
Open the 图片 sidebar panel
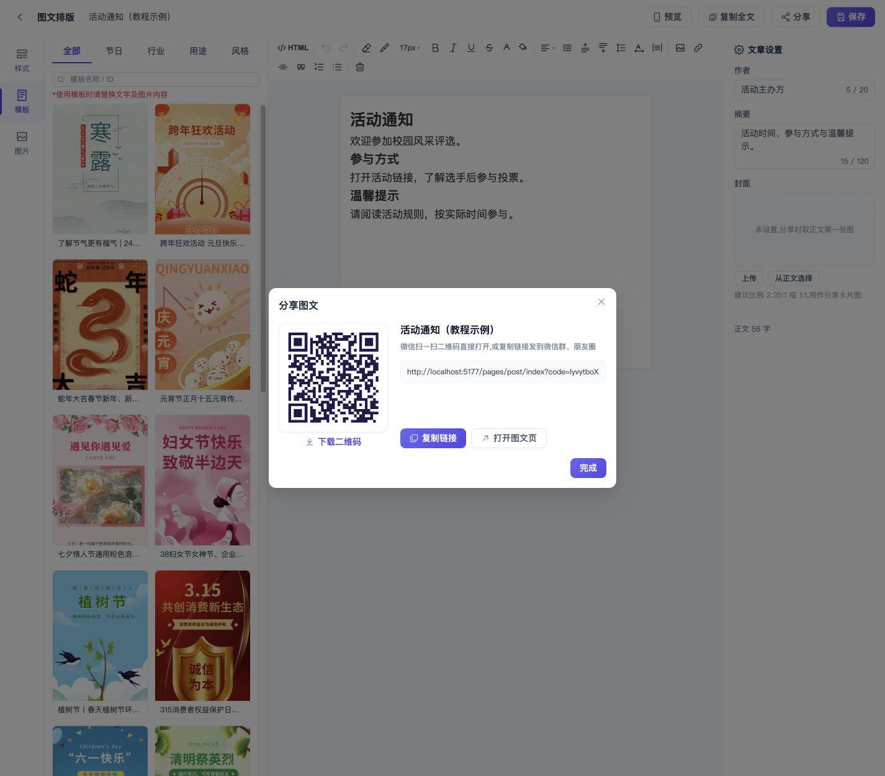click(22, 143)
